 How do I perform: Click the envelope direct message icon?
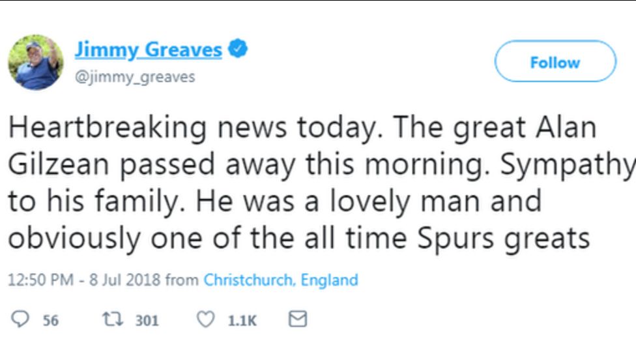297,320
